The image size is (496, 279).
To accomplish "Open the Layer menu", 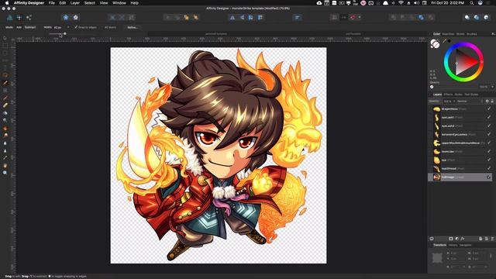I will click(75, 3).
